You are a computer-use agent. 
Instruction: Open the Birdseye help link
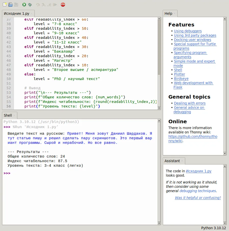click(x=181, y=79)
